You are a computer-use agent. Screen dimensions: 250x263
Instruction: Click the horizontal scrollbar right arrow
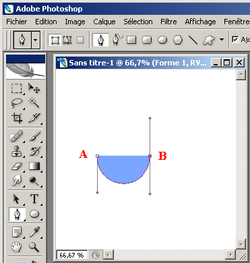[x=230, y=255]
